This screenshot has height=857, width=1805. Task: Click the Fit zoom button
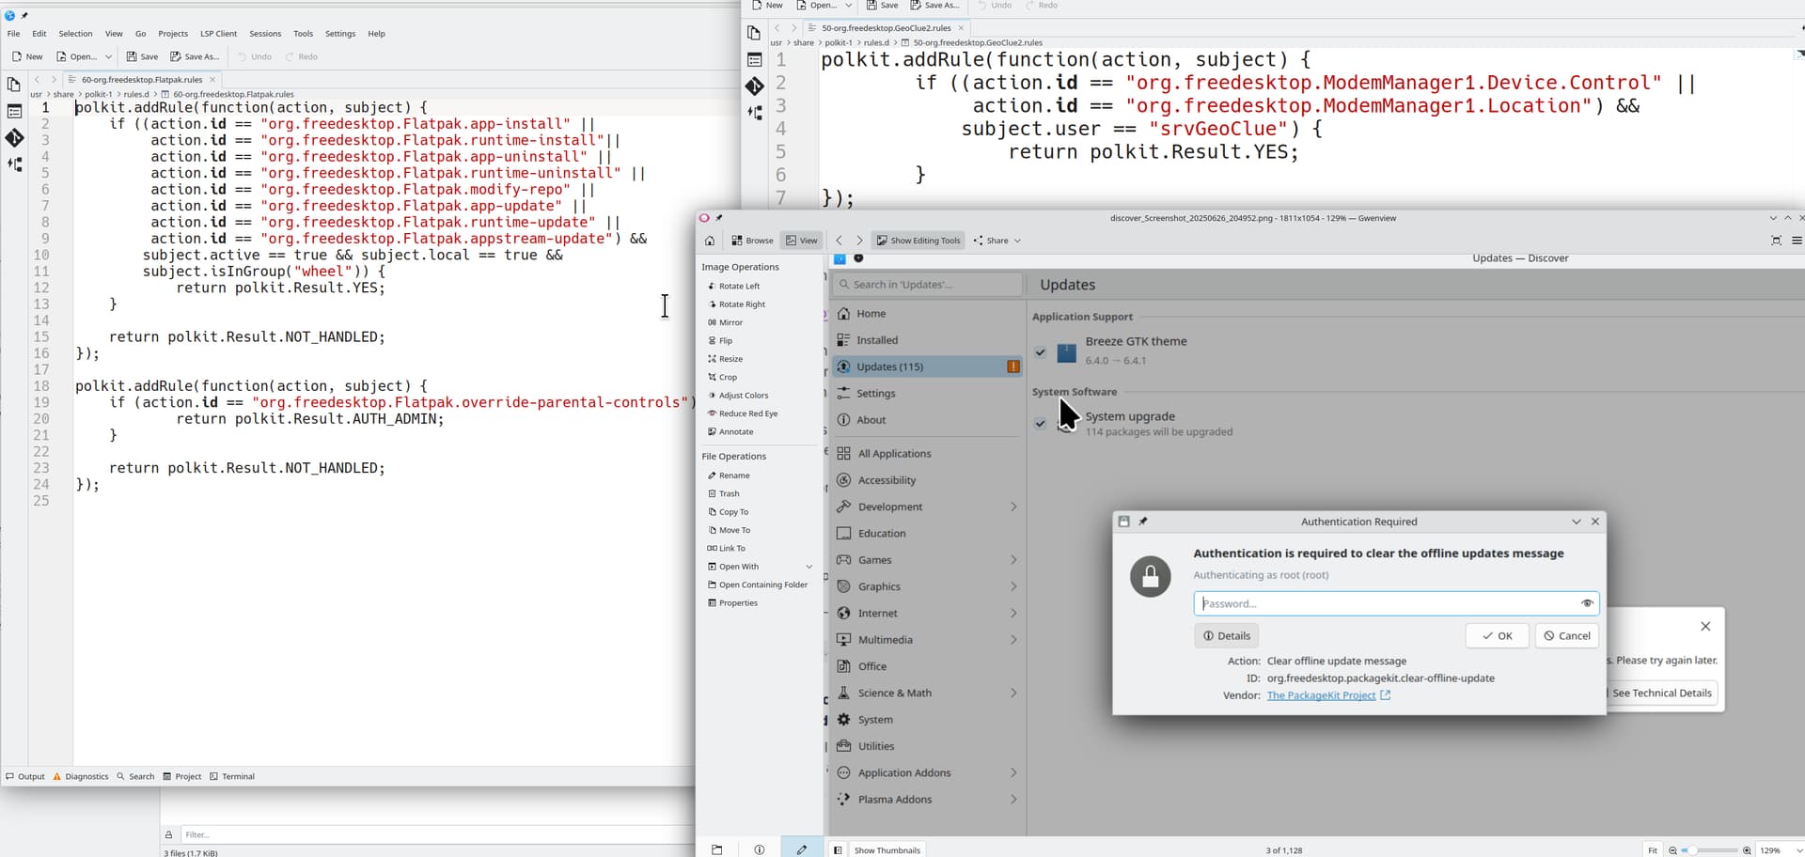tap(1652, 850)
